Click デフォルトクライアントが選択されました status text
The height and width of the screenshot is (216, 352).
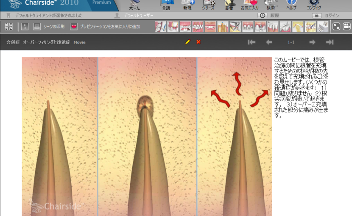pyautogui.click(x=48, y=16)
